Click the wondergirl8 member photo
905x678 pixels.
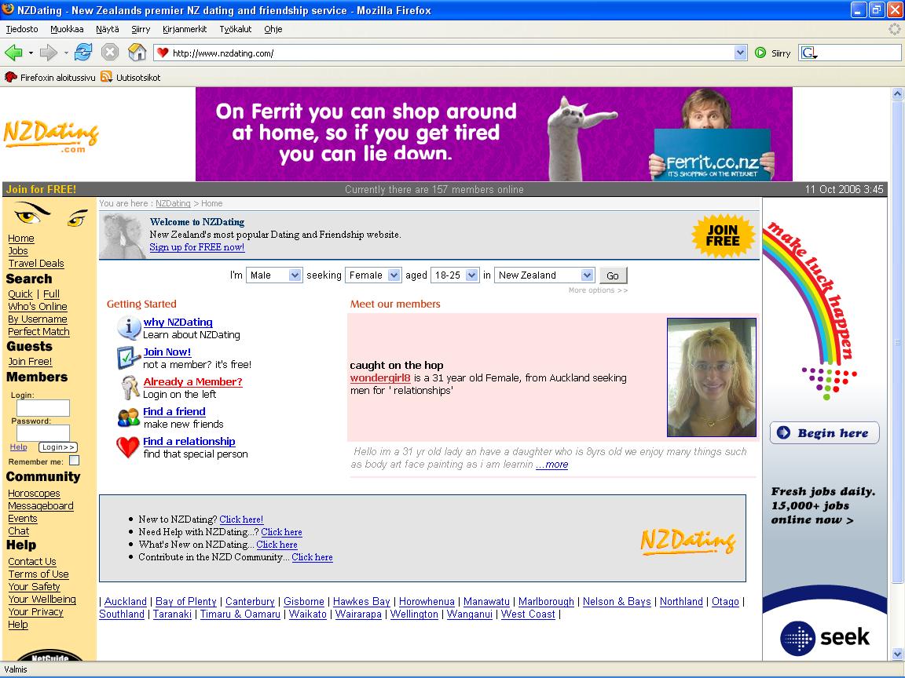[x=712, y=377]
